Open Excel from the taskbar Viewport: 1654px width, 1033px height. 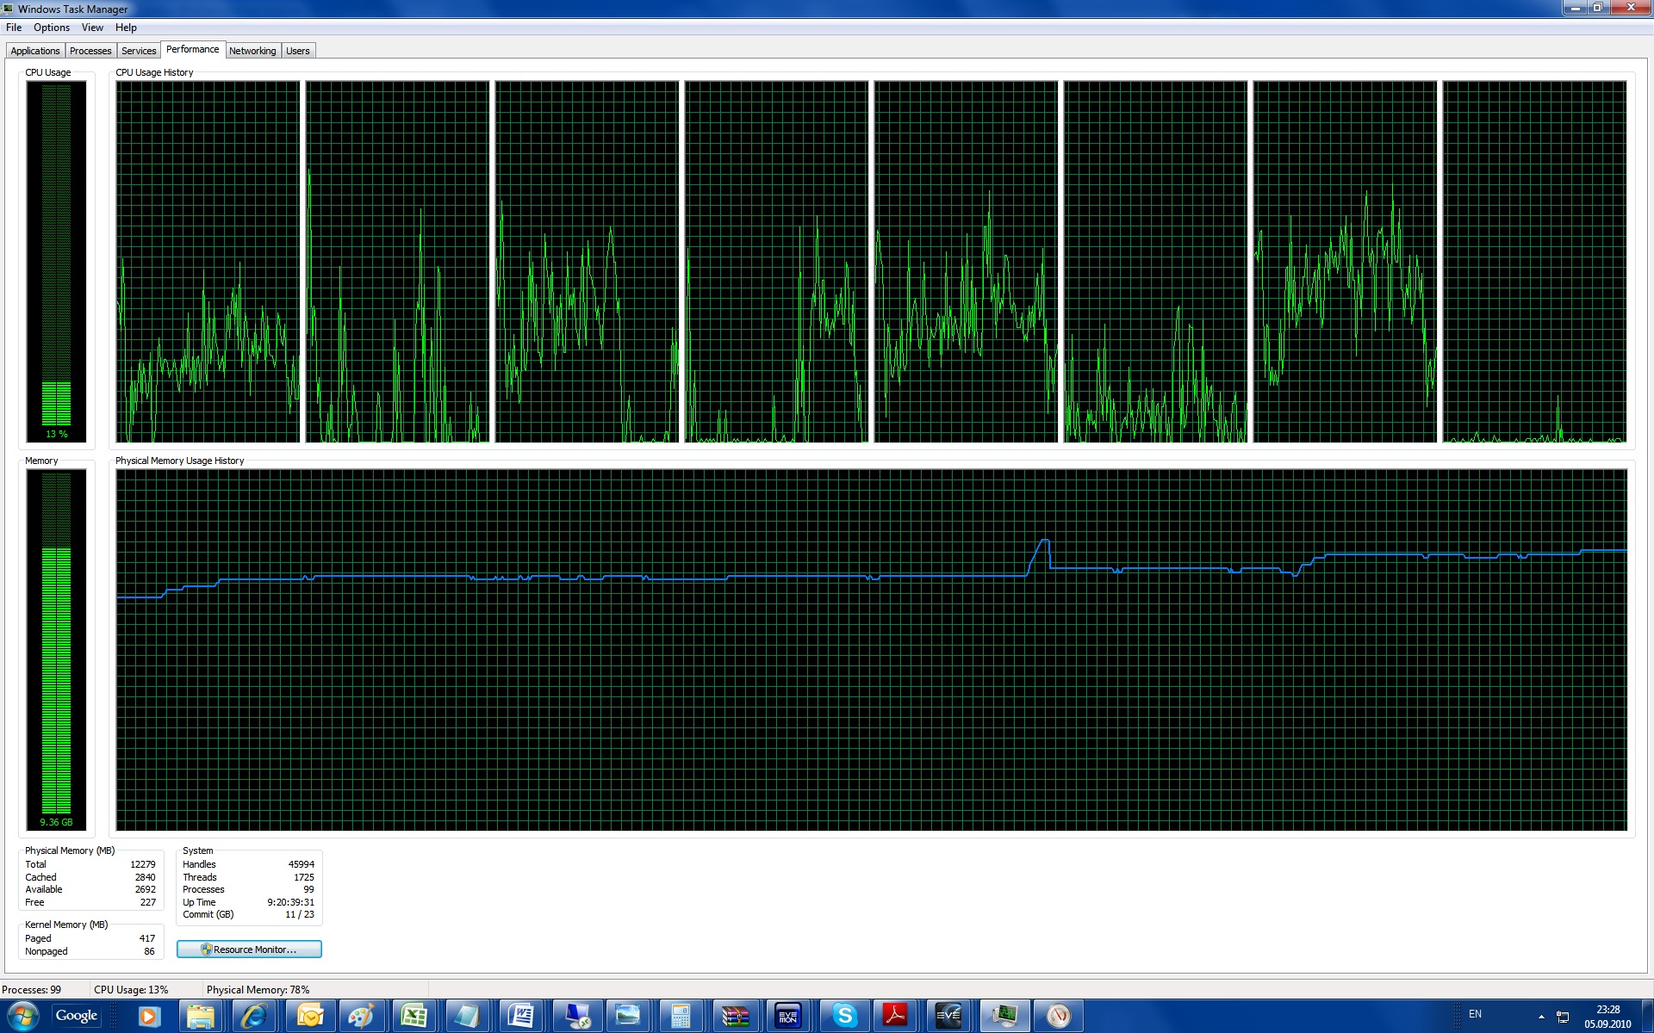(414, 1016)
